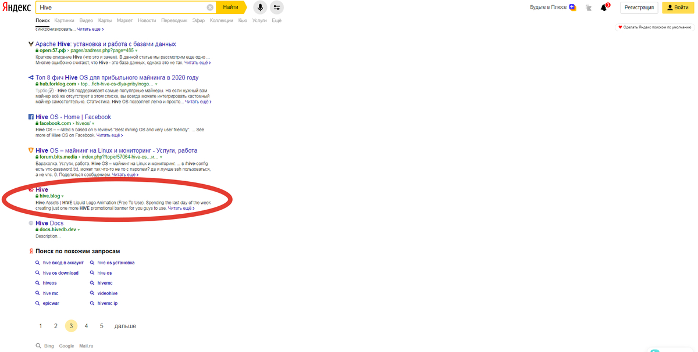Screen dimensions: 698x352
Task: Search related query 'hiveos'
Action: (x=50, y=283)
